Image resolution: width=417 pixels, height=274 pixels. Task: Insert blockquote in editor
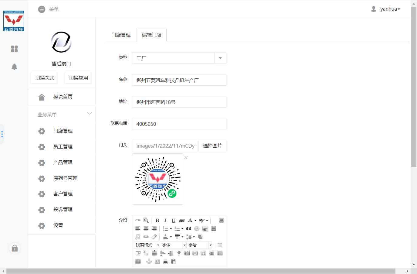(188, 228)
